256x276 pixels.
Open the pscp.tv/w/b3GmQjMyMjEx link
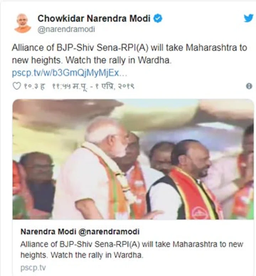69,73
